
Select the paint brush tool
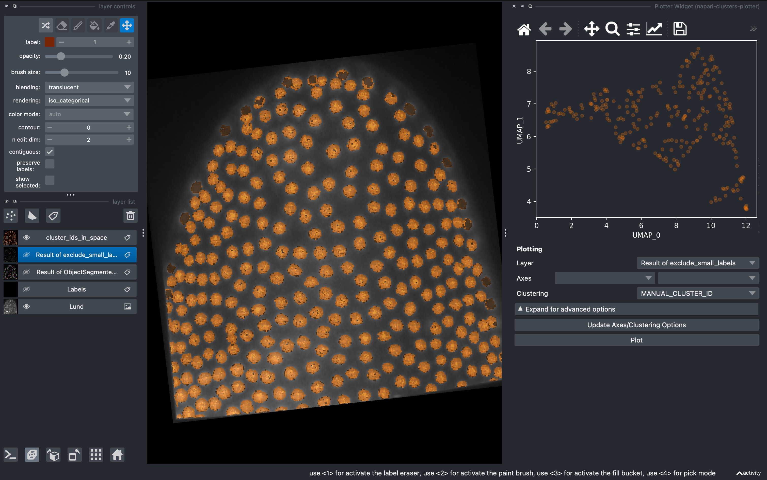pos(78,25)
